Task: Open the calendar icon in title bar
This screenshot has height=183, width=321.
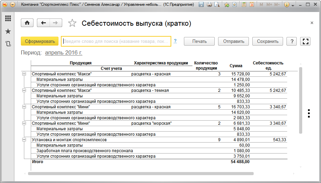Action: 252,5
